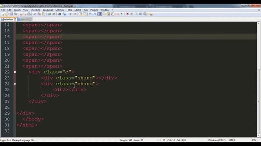
Task: Toggle show all characters icon
Action: (x=95, y=14)
